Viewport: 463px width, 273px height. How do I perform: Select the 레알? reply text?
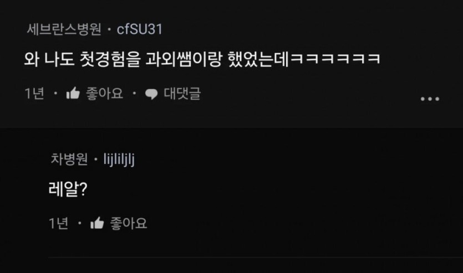point(68,189)
